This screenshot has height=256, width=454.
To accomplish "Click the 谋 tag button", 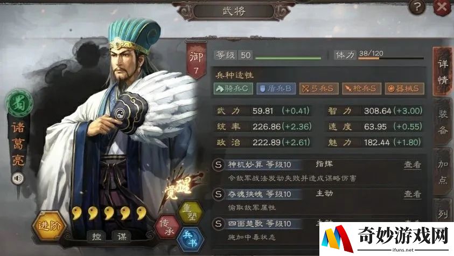I will click(122, 237).
